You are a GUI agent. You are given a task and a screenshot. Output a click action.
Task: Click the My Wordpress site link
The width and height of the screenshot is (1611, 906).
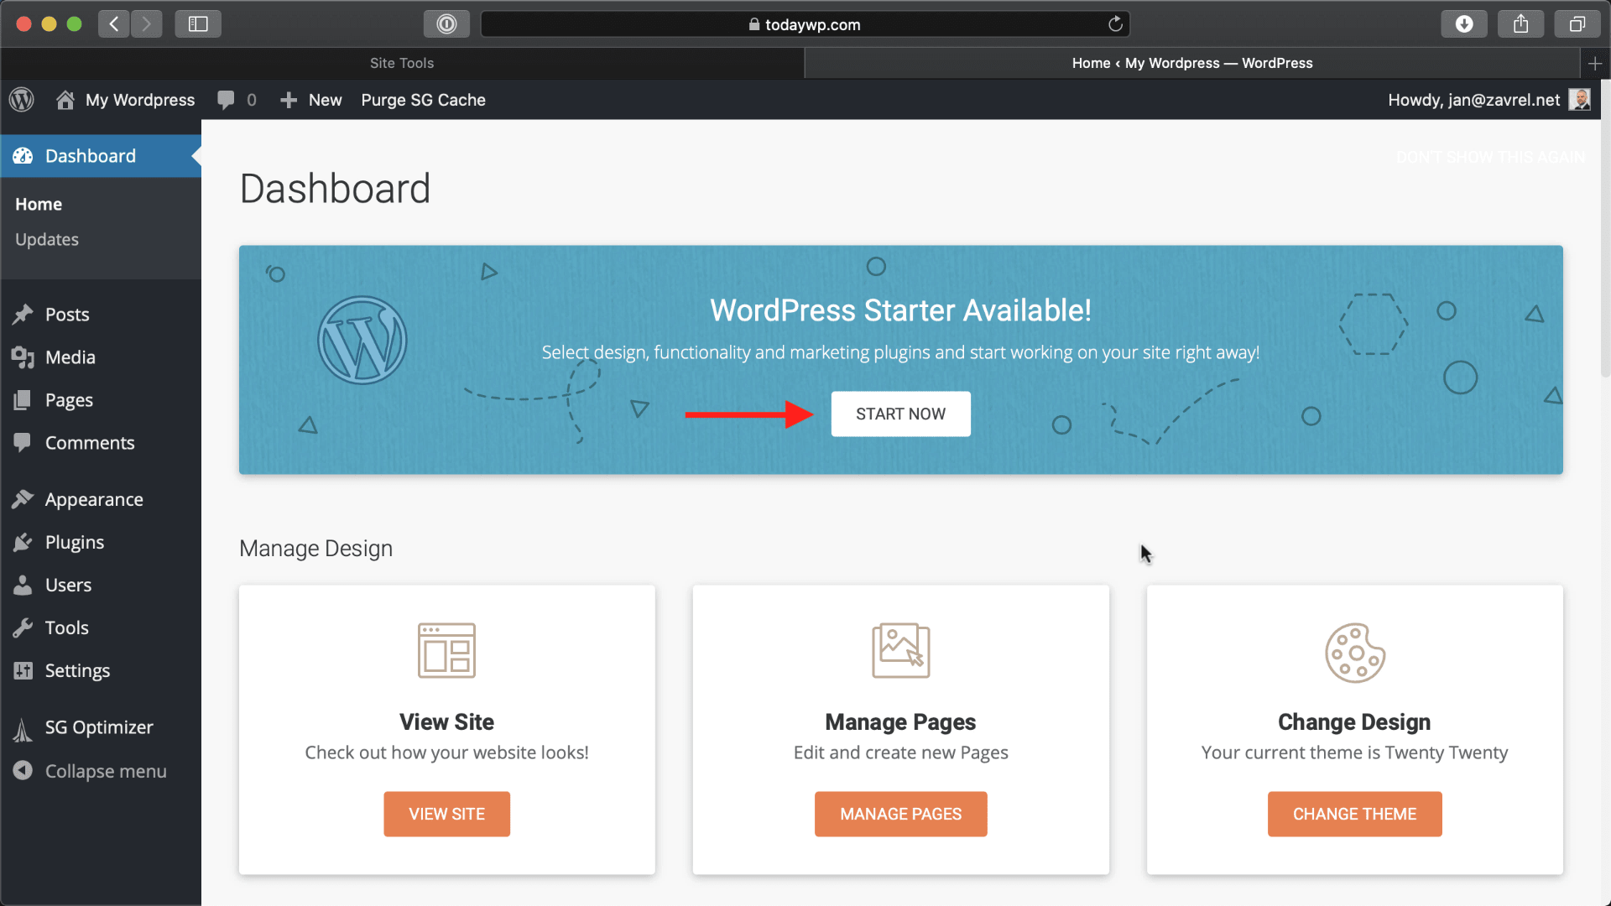pos(140,100)
